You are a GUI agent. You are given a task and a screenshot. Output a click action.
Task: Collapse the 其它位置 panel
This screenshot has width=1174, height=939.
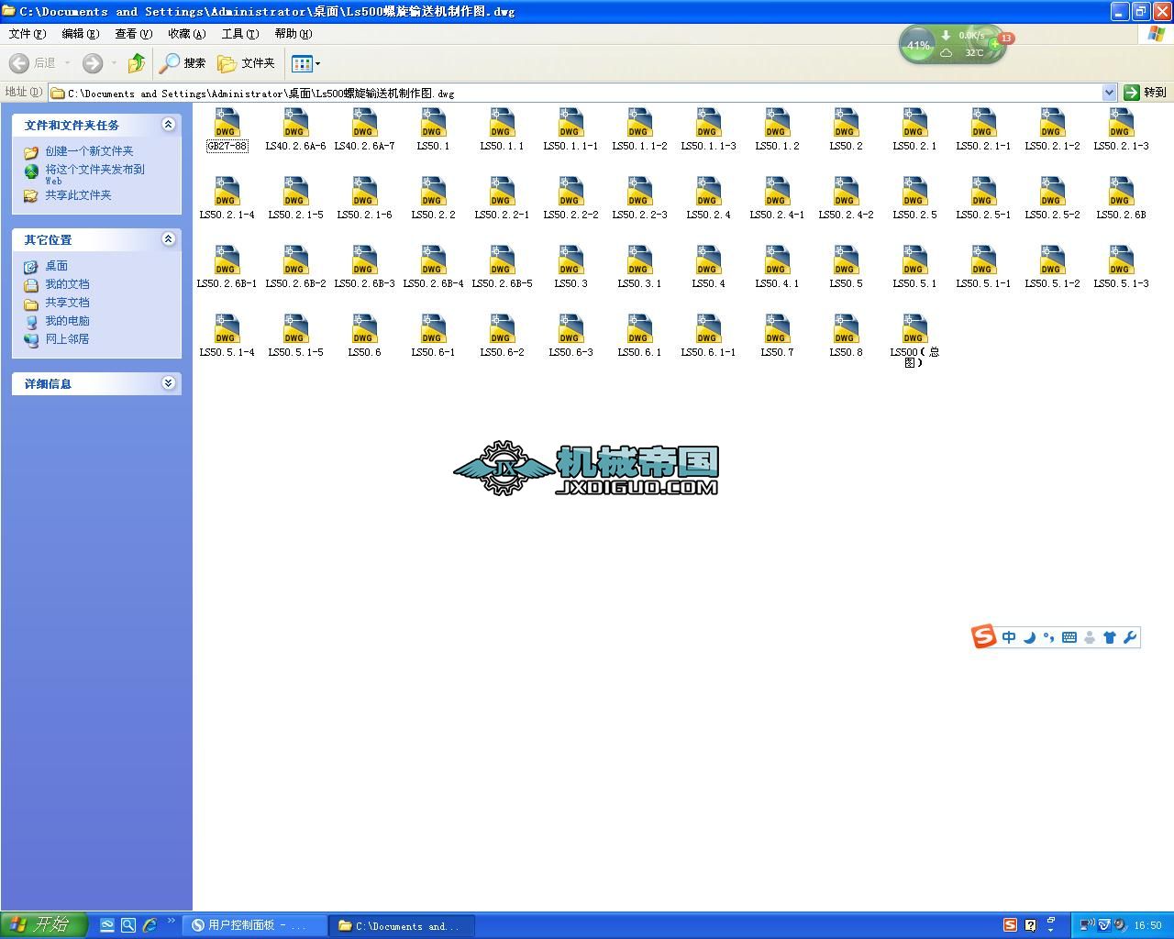(168, 239)
